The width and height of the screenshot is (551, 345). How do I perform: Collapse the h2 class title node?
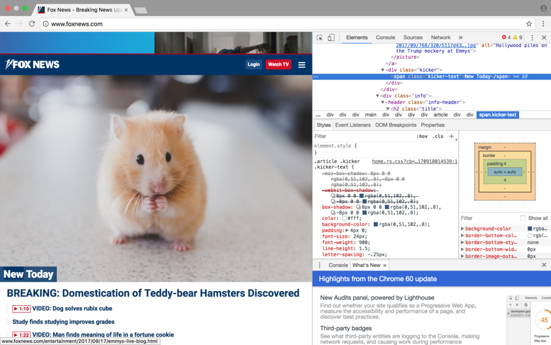pyautogui.click(x=388, y=108)
